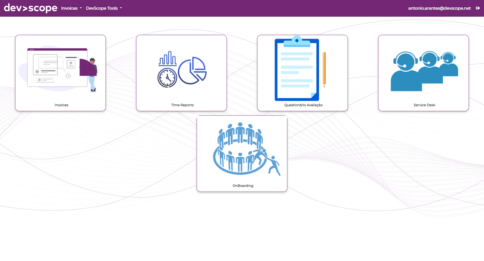The image size is (484, 261).
Task: Open the Time Reports card
Action: (x=181, y=73)
